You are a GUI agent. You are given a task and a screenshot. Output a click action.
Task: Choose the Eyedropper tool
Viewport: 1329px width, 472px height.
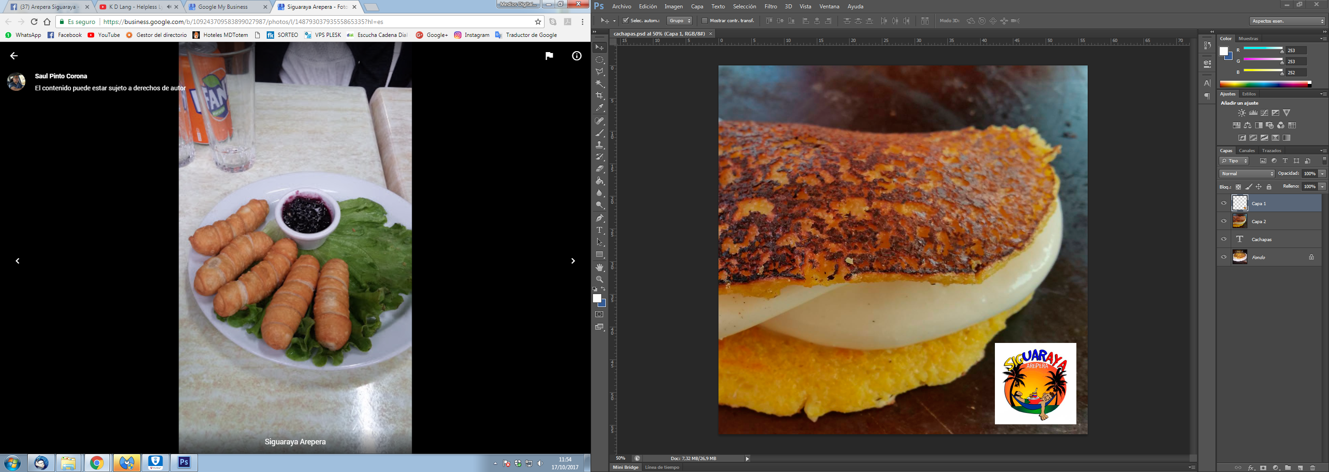pos(599,108)
